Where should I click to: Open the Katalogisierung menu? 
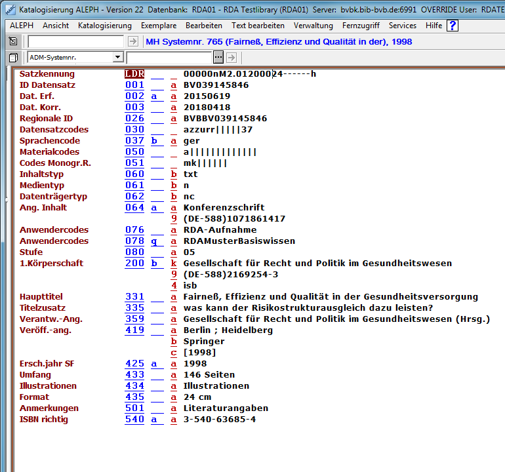(104, 26)
